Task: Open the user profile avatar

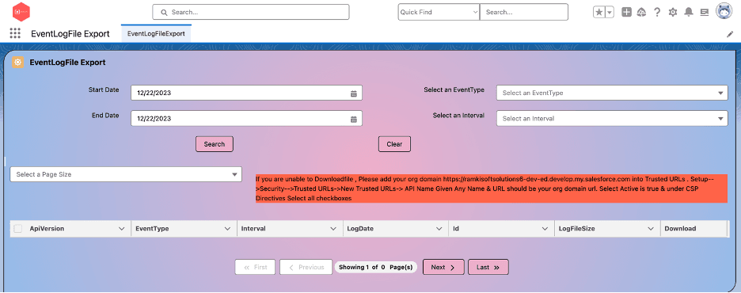Action: (724, 11)
